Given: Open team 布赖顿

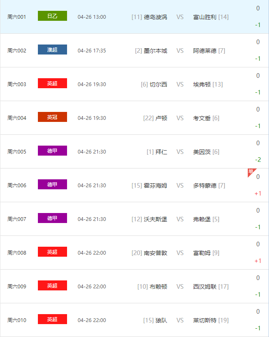Looking at the screenshot, I should [158, 287].
